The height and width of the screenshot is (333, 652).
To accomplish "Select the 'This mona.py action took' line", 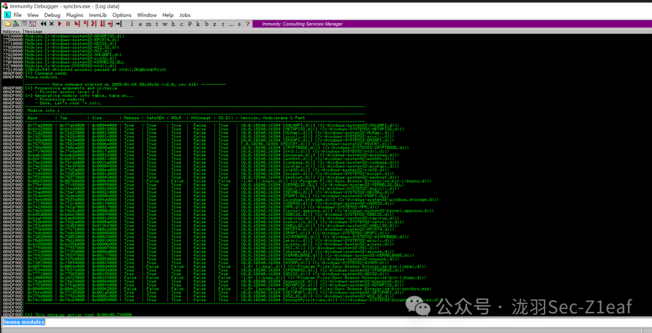I will click(78, 314).
